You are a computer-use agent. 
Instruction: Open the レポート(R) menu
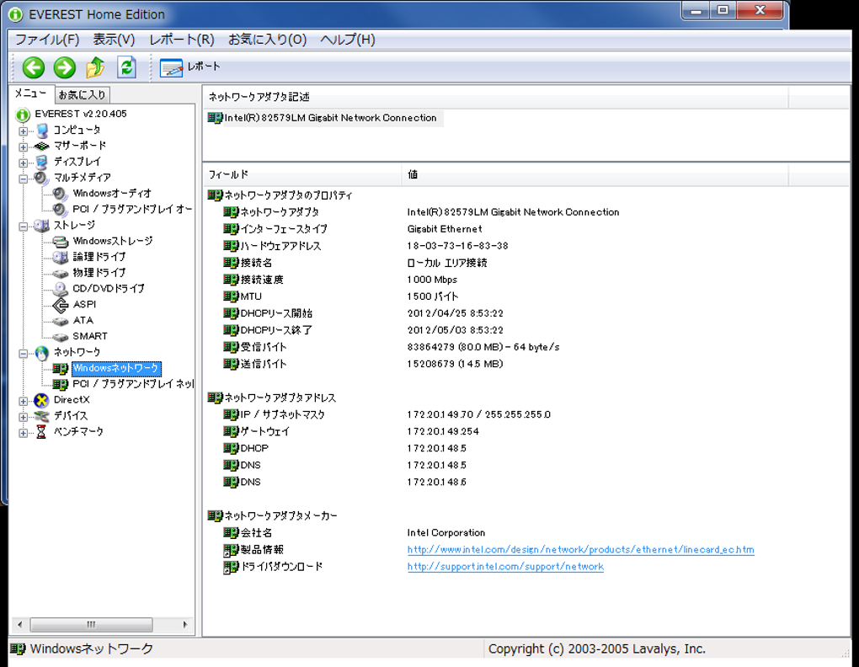(182, 40)
